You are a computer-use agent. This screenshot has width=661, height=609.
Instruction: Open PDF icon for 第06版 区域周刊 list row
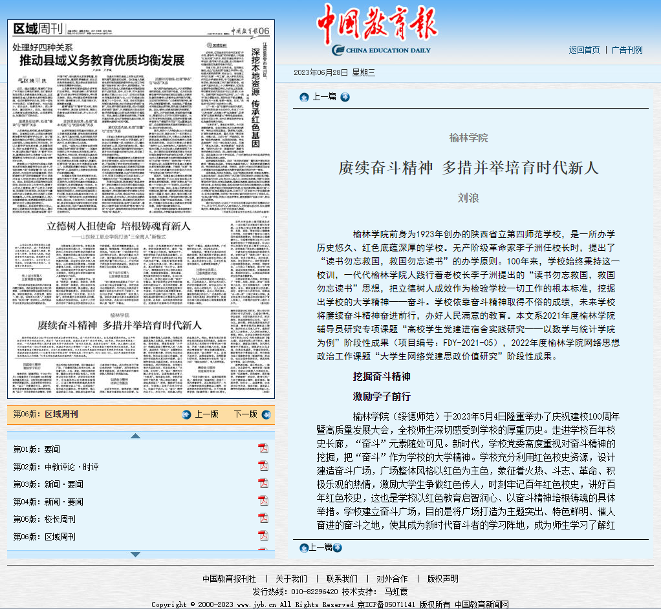(x=263, y=536)
